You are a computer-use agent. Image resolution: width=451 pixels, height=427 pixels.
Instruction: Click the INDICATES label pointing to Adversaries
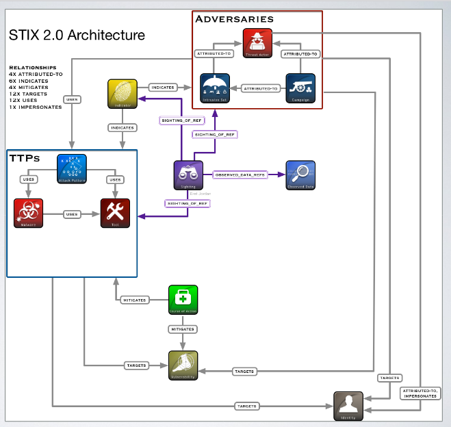click(x=163, y=88)
